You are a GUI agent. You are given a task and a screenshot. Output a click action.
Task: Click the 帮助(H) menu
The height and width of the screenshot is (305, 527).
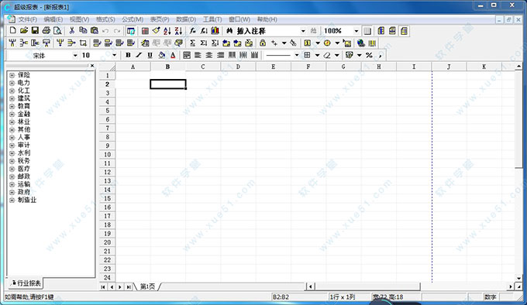[x=267, y=19]
